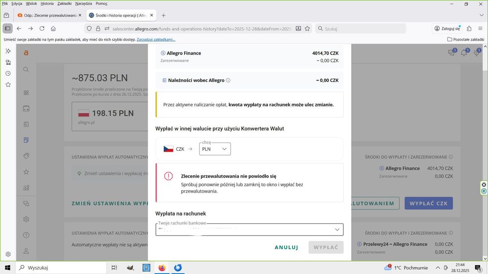Click the Zarządzaj zakładkami link
The width and height of the screenshot is (488, 274).
(x=156, y=39)
